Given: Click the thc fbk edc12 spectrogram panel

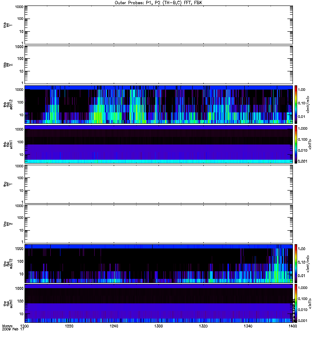Looking at the screenshot, I should click(158, 264).
